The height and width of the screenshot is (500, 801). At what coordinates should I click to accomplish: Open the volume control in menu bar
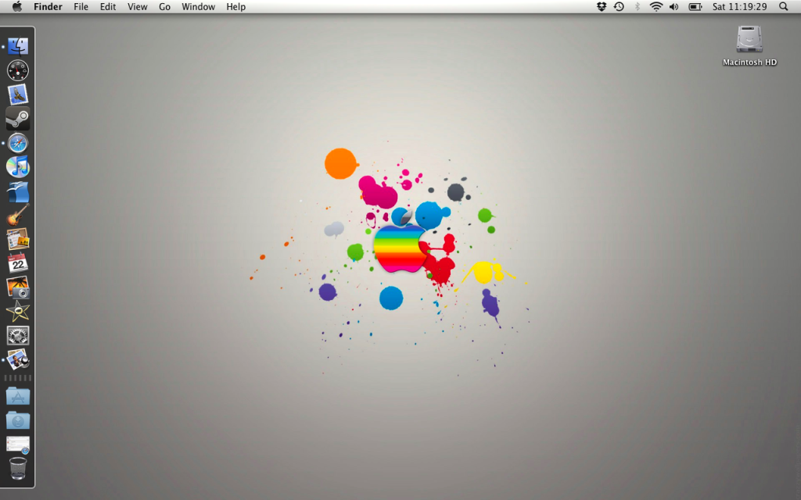[674, 6]
